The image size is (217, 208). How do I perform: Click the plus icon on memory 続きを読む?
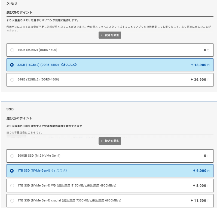point(101,35)
